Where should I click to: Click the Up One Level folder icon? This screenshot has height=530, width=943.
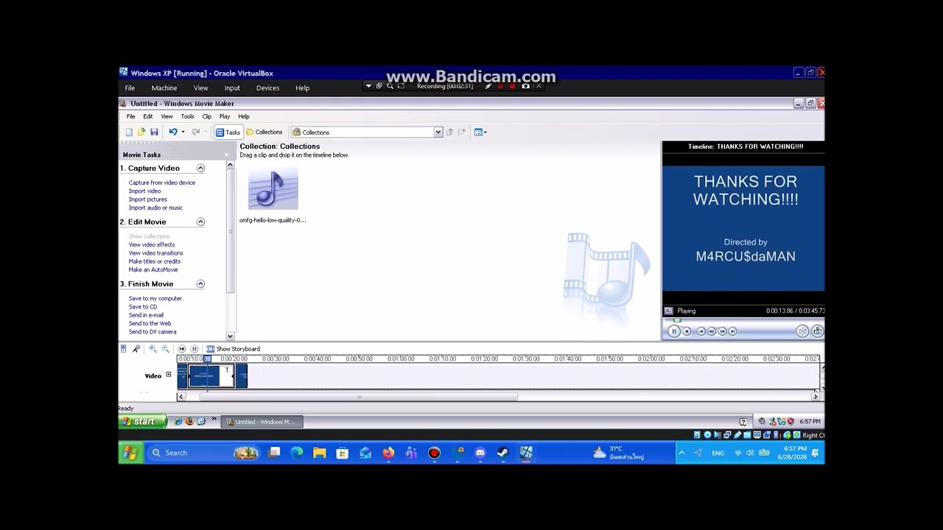pos(449,132)
